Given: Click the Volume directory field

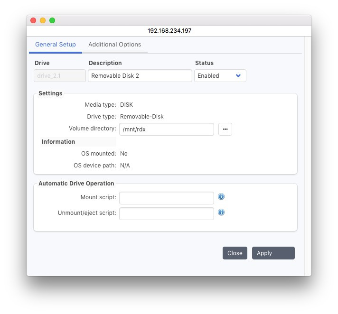Looking at the screenshot, I should 166,129.
